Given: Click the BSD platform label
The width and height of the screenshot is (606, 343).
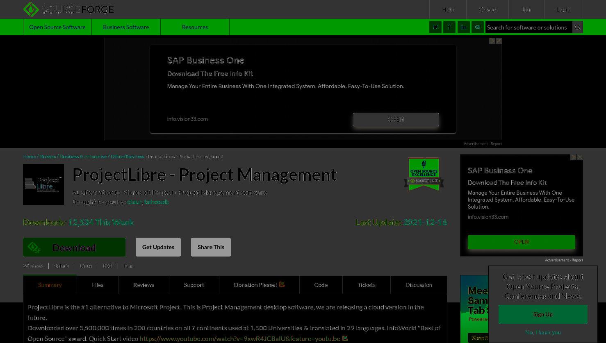Looking at the screenshot, I should pyautogui.click(x=107, y=266).
